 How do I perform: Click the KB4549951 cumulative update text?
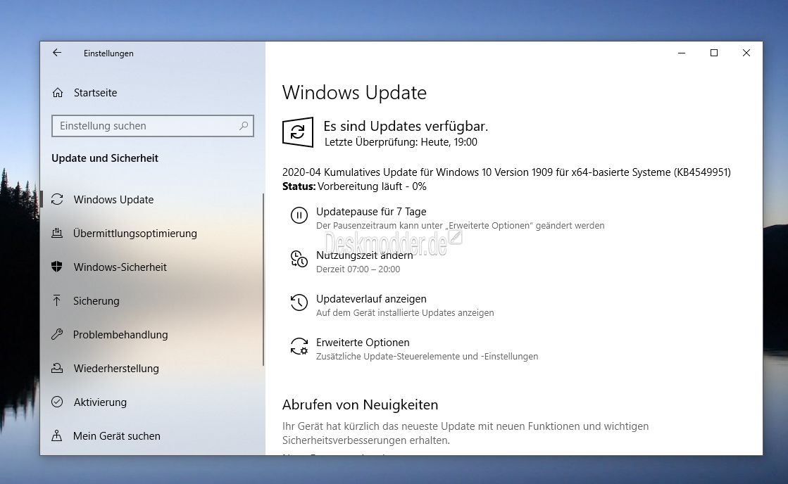pos(506,172)
